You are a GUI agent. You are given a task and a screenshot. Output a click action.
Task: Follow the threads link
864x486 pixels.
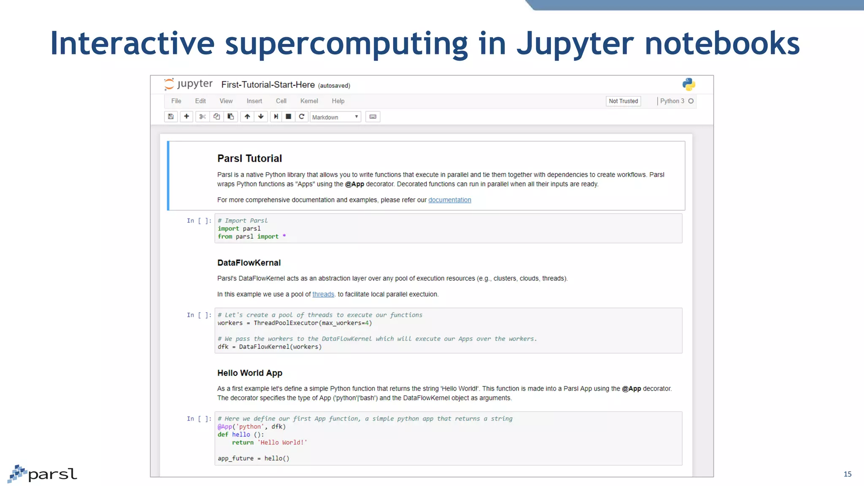[323, 294]
